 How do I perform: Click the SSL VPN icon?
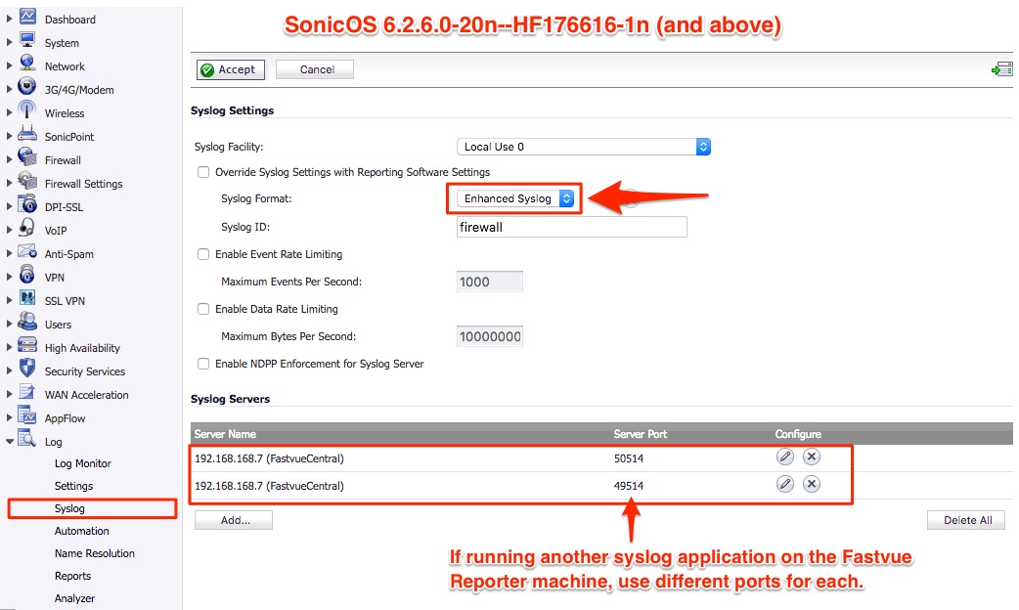pyautogui.click(x=27, y=298)
